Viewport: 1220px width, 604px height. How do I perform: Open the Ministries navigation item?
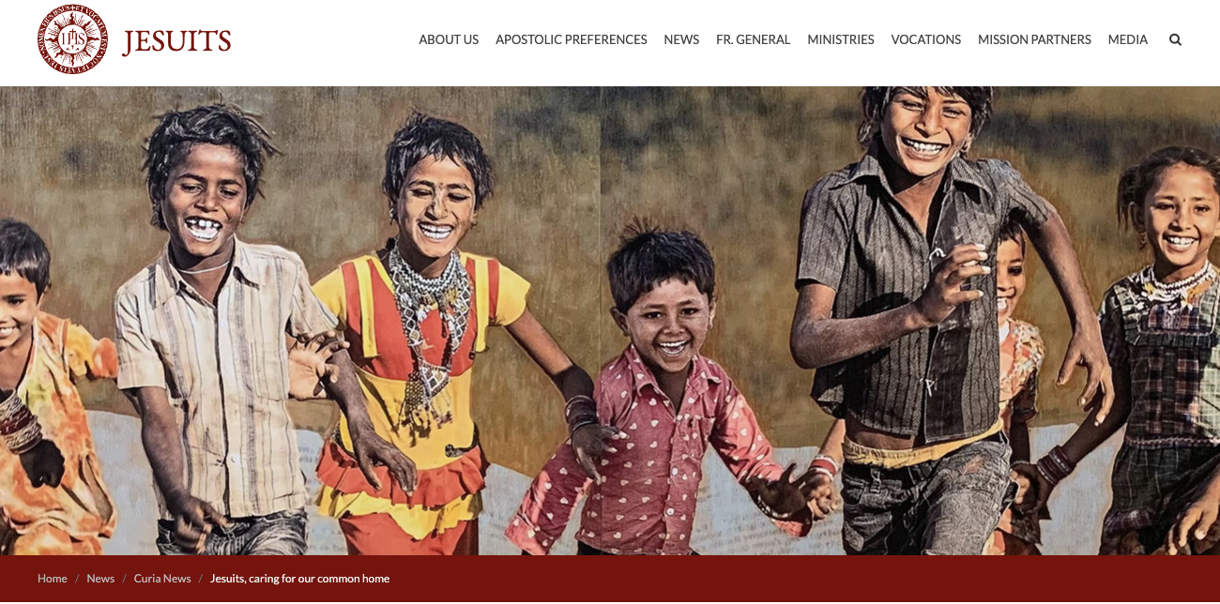(x=841, y=39)
